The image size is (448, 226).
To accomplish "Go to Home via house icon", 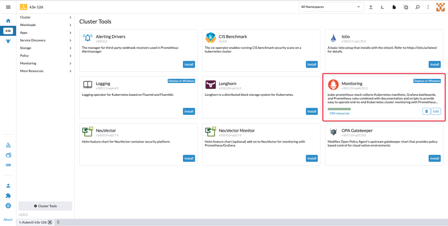I will (8, 21).
